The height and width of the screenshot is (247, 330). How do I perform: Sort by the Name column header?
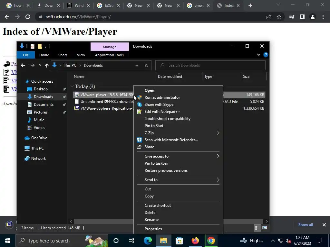(79, 77)
